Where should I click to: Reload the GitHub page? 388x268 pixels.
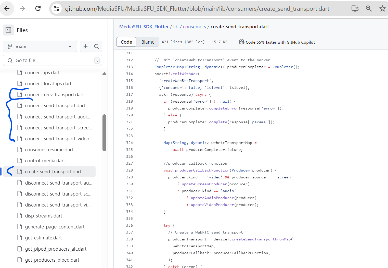point(38,8)
